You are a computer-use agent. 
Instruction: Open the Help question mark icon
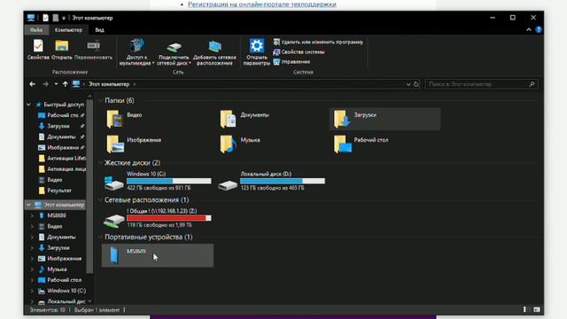pos(539,29)
